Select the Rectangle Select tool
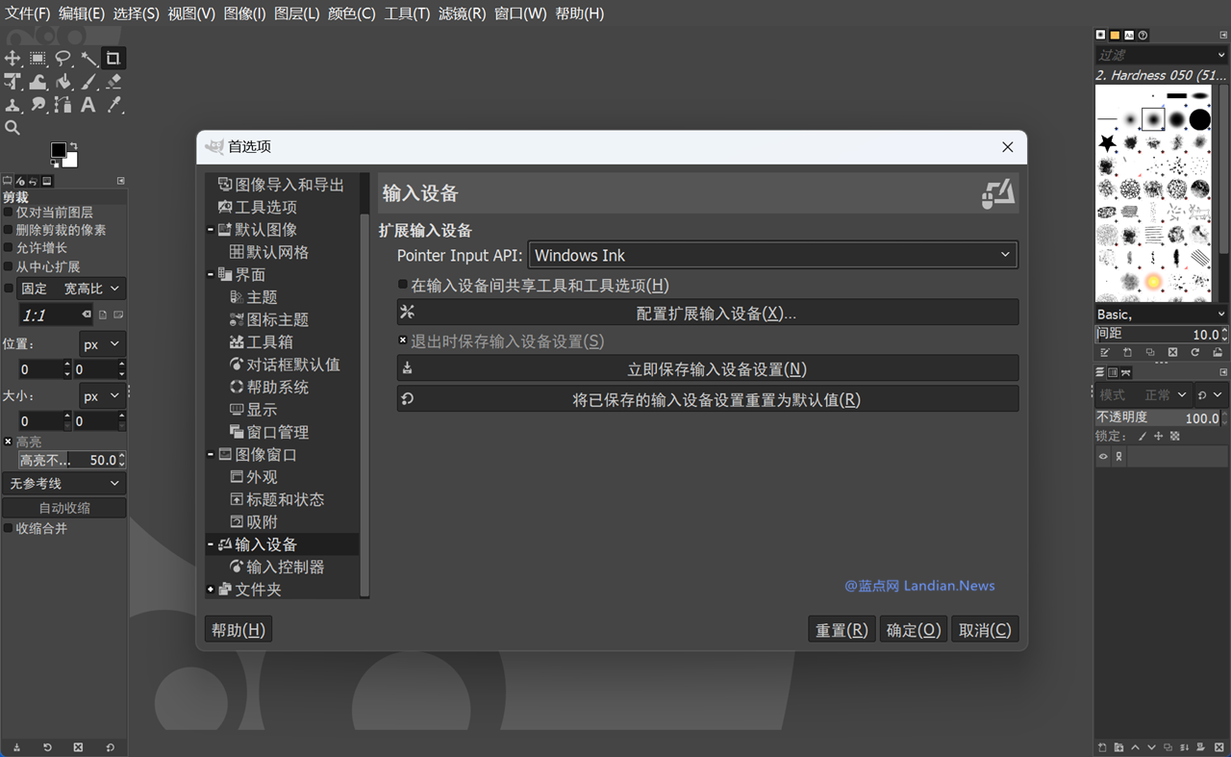Viewport: 1231px width, 757px height. coord(38,59)
